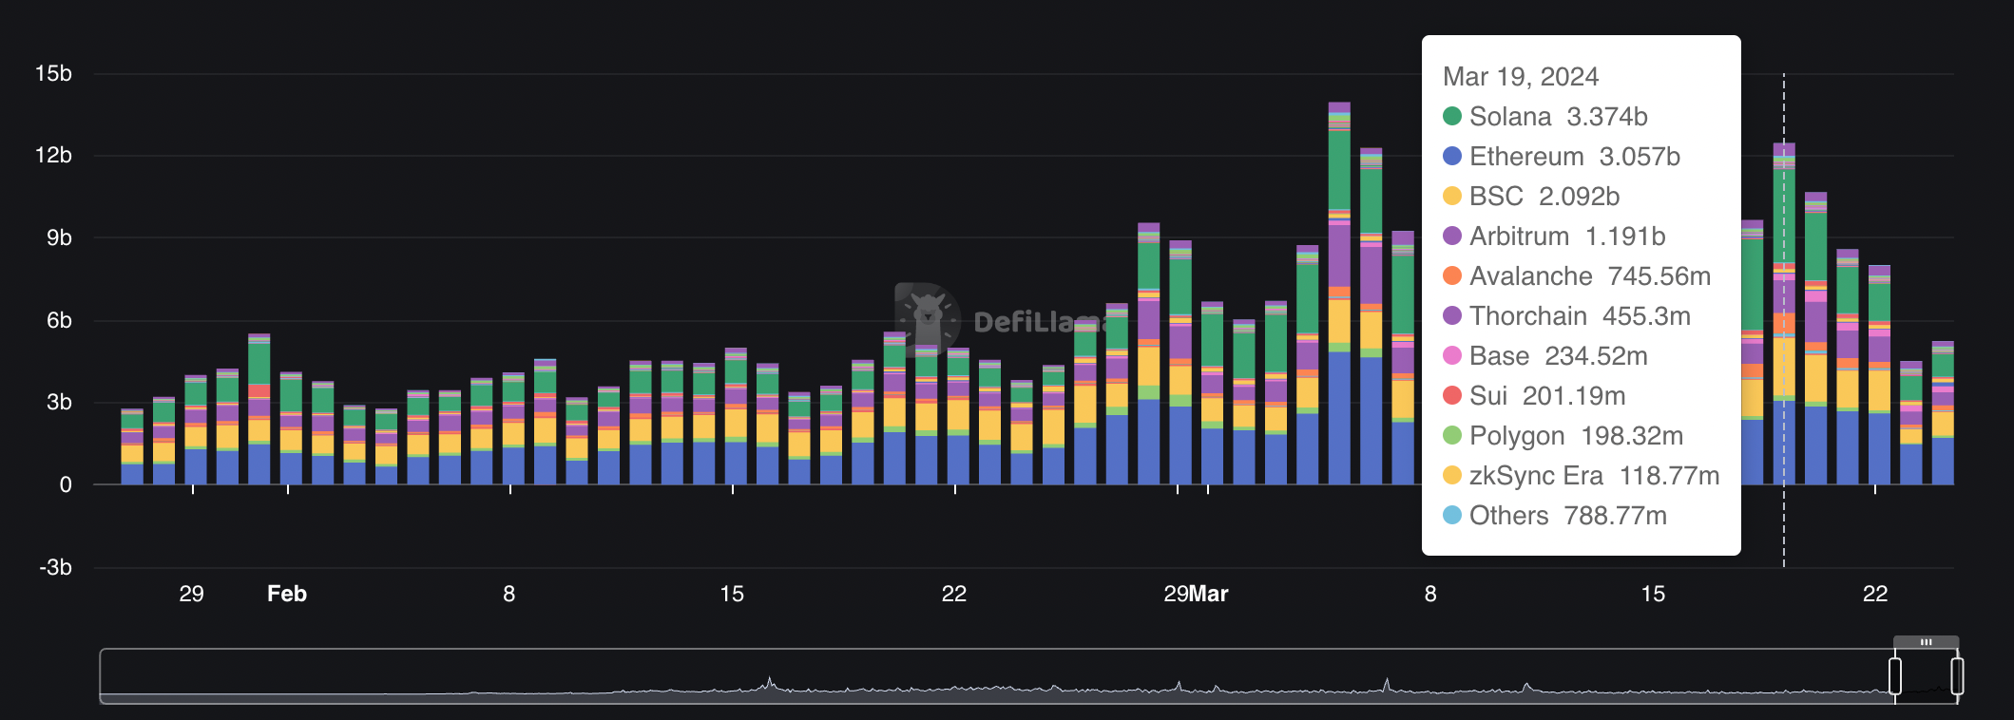
Task: Click the Base pink legend dot
Action: pyautogui.click(x=1451, y=355)
